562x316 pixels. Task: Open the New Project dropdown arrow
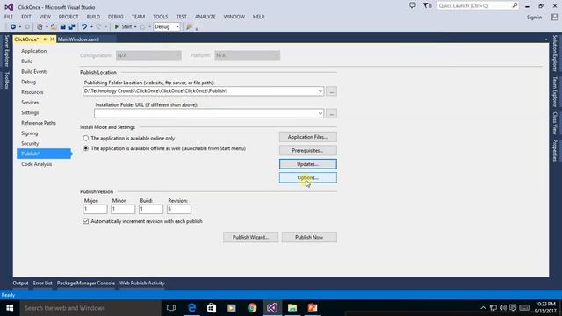tap(47, 27)
